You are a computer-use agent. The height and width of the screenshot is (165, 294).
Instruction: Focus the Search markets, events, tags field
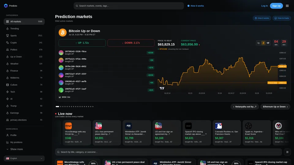pyautogui.click(x=129, y=6)
